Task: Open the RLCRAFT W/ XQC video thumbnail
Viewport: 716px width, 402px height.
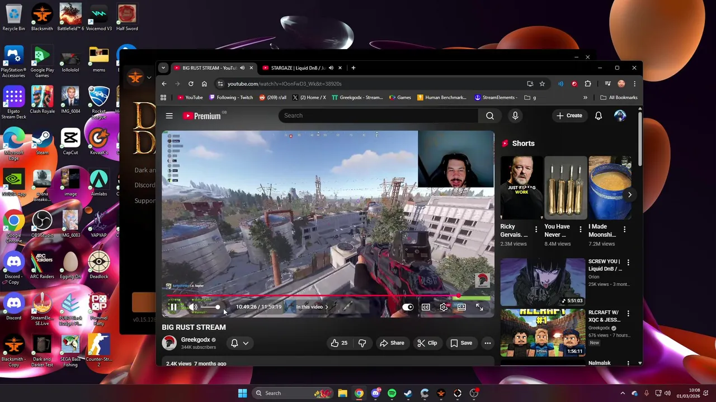Action: [x=543, y=333]
